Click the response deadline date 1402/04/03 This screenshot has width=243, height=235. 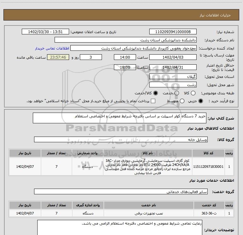(x=173, y=57)
